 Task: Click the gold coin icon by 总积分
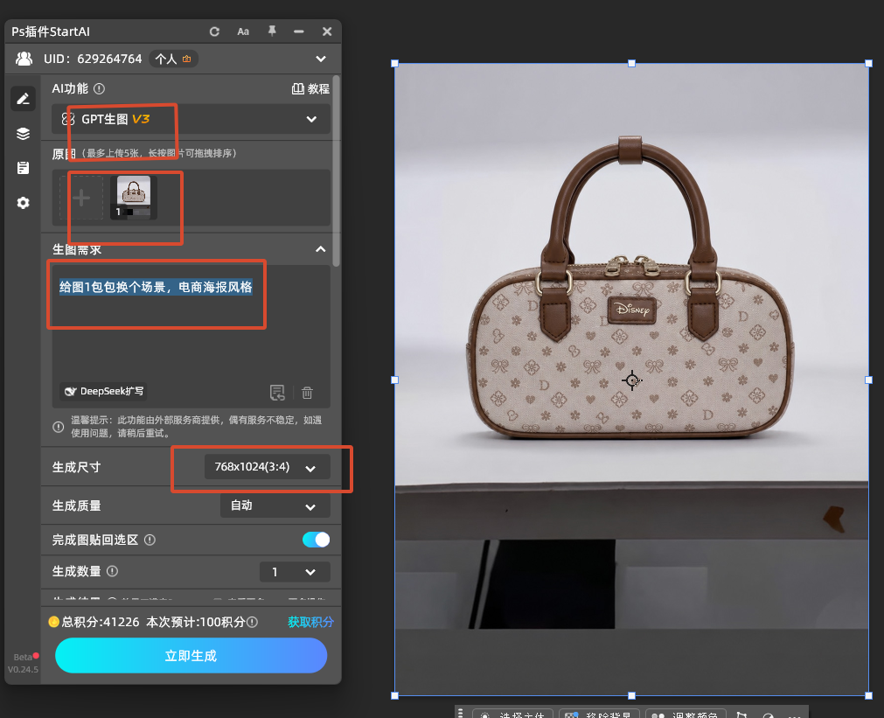53,622
